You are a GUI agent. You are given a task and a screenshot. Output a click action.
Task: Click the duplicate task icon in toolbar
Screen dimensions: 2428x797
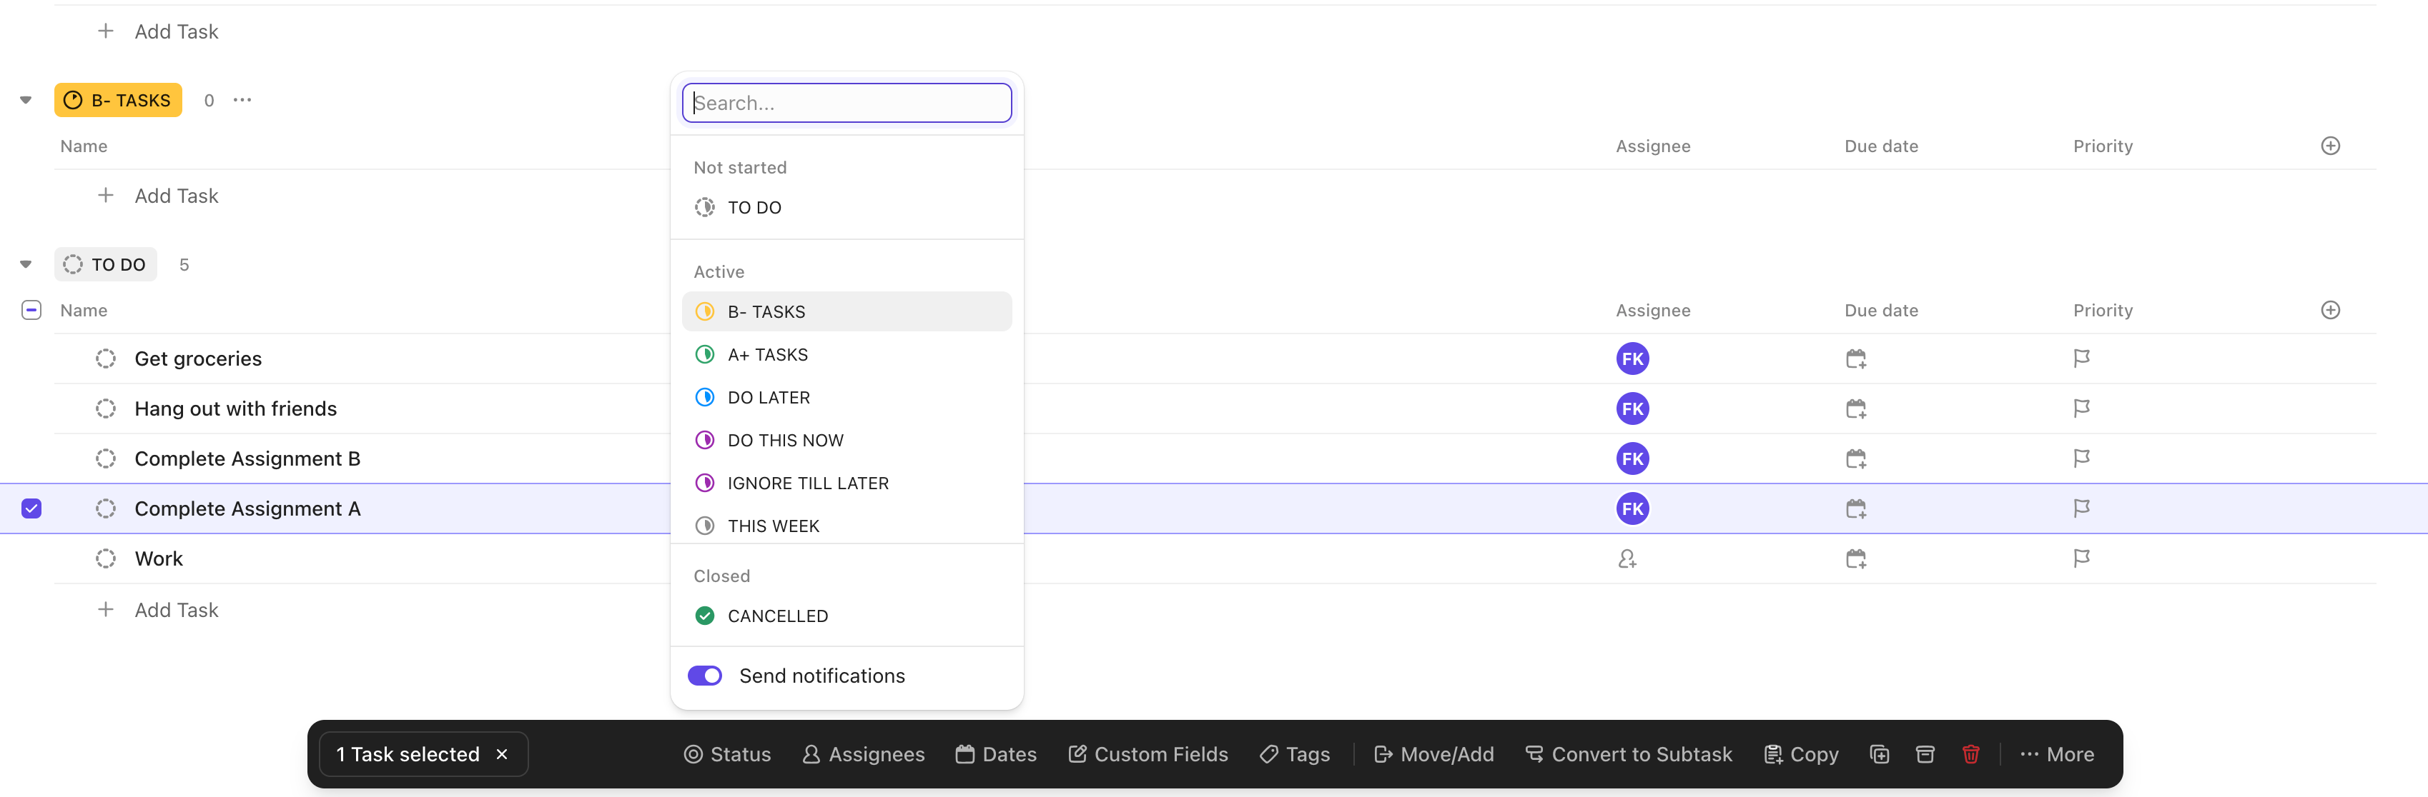point(1878,753)
